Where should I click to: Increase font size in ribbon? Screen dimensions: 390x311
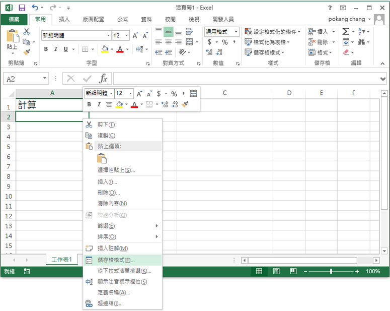pyautogui.click(x=135, y=35)
